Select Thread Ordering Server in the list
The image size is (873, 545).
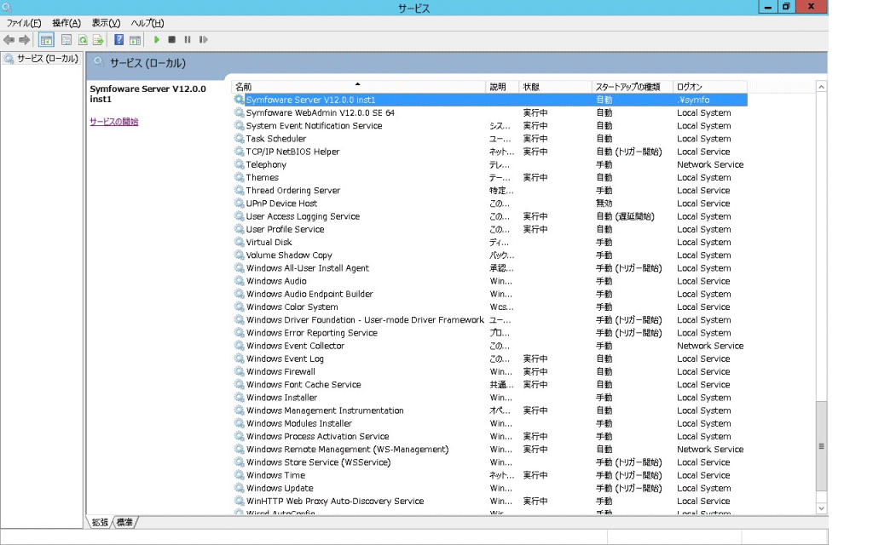pyautogui.click(x=490, y=190)
